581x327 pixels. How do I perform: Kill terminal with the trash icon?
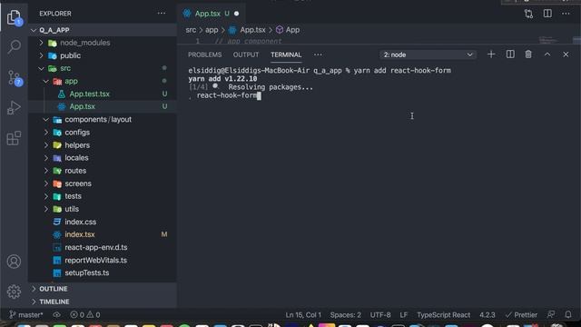(528, 54)
